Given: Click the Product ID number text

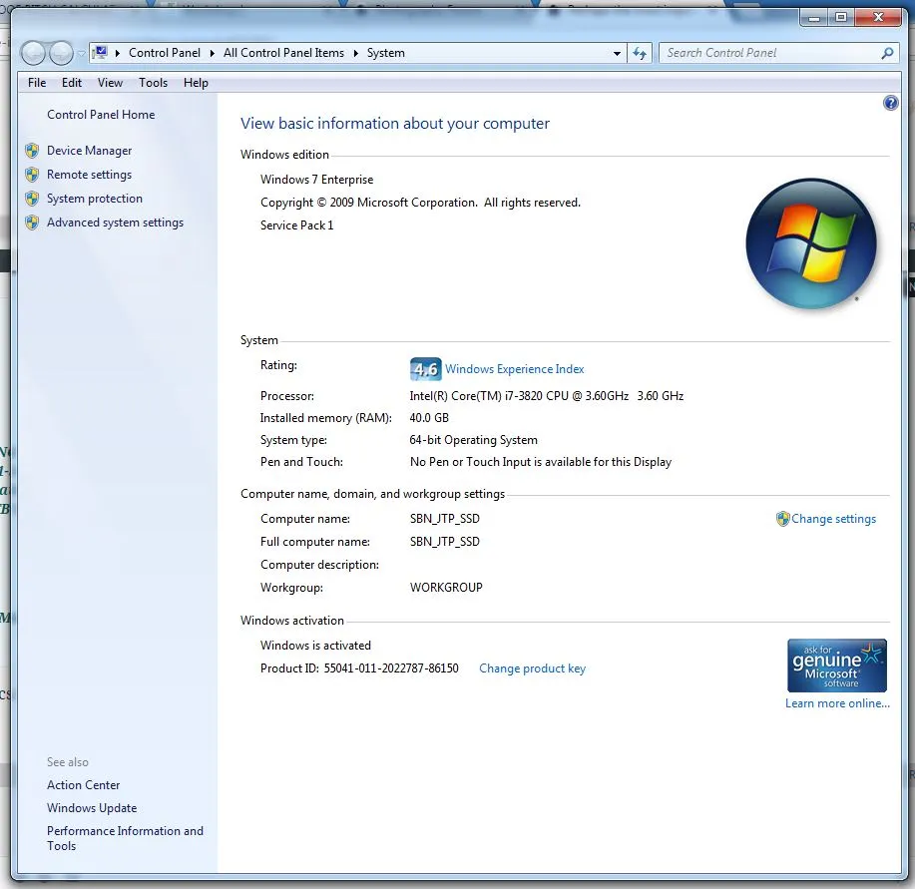Looking at the screenshot, I should pos(391,668).
